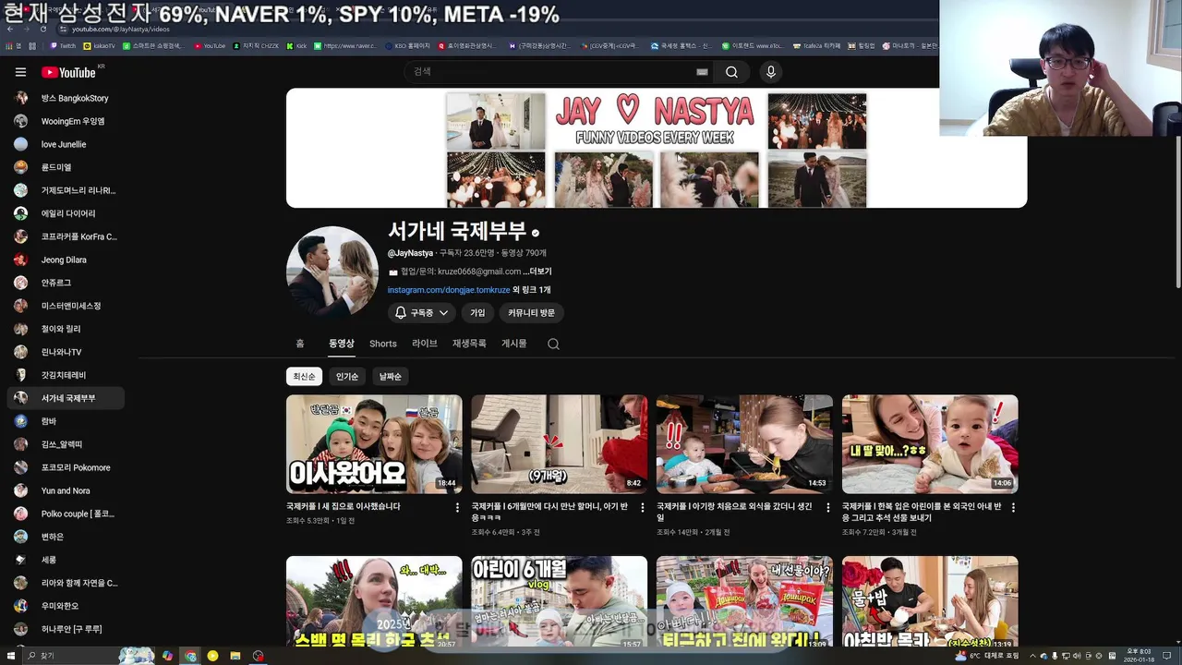Select 서가네 국제부부 in the subscriptions sidebar
Viewport: 1182px width, 665px height.
tap(65, 398)
